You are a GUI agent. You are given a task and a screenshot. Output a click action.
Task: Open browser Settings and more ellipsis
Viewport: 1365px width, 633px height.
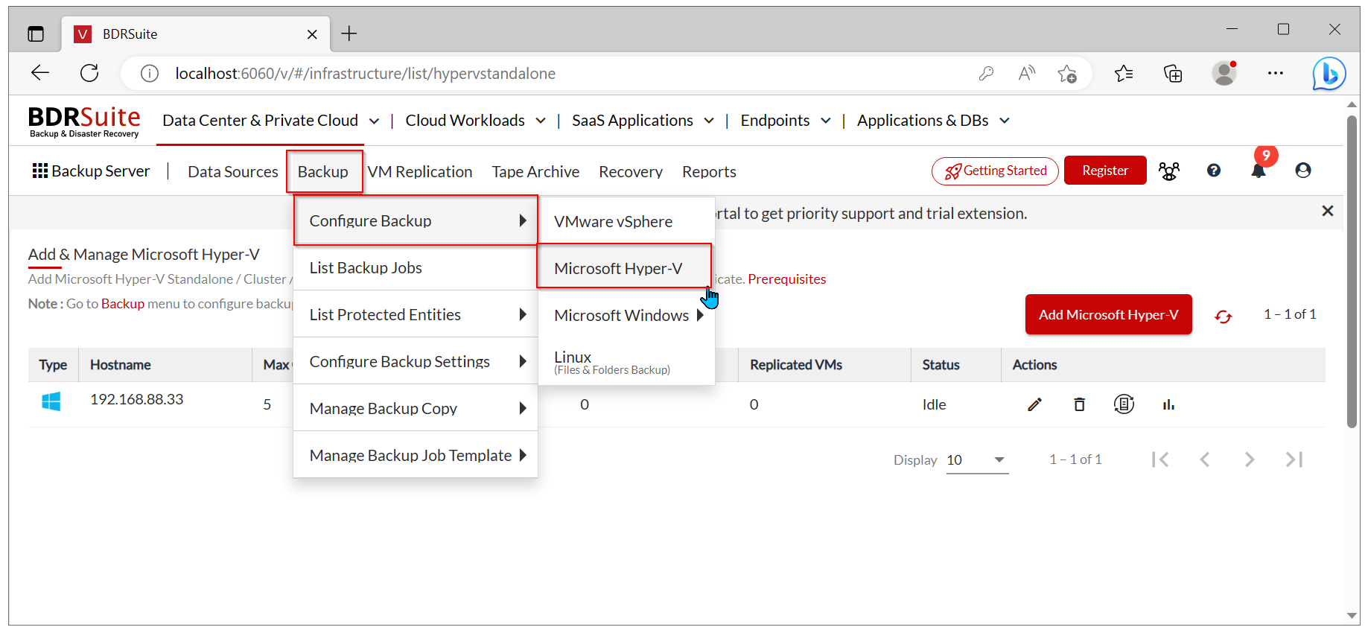(1276, 73)
